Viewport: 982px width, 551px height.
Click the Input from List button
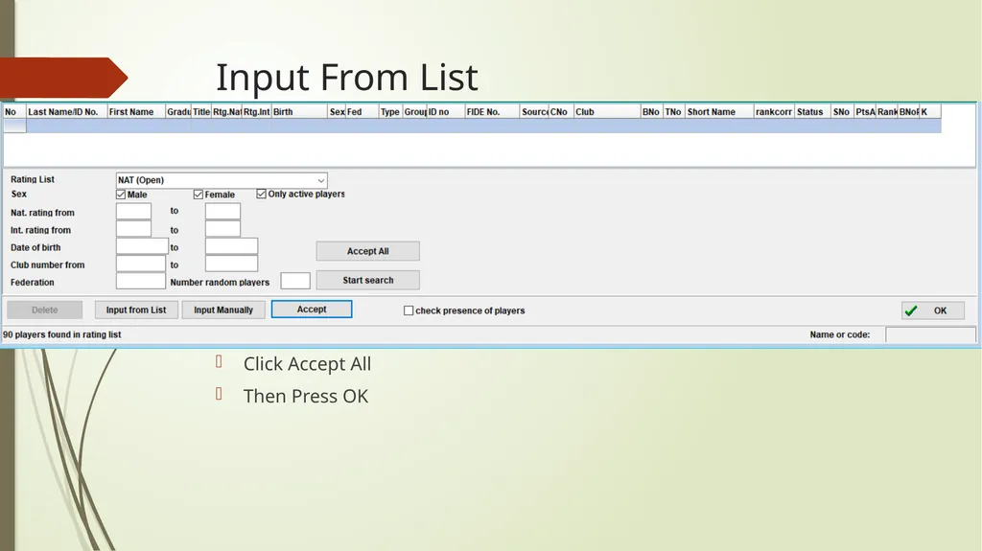click(136, 310)
